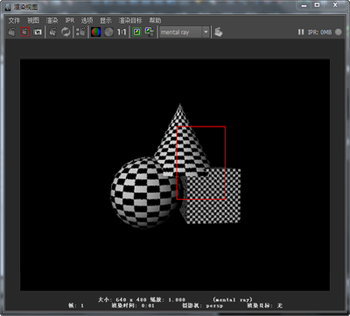Open the 选项 menu
The width and height of the screenshot is (350, 316).
(x=87, y=20)
